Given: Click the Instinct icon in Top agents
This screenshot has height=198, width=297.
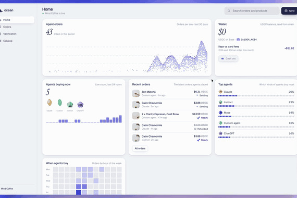Looking at the screenshot, I should point(220,102).
